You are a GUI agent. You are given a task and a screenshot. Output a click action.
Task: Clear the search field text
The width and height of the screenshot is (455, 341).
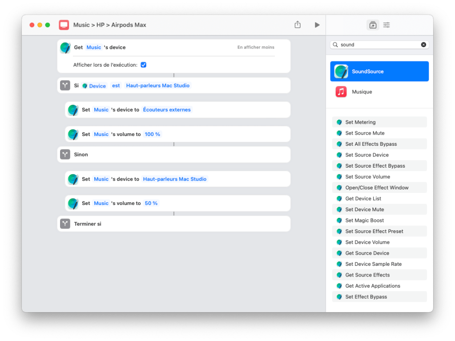click(423, 44)
